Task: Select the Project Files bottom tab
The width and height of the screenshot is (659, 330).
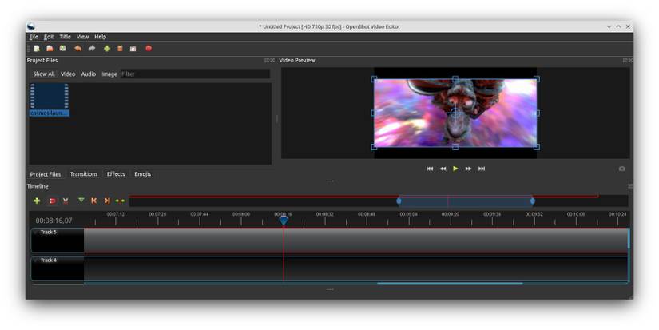Action: click(x=46, y=174)
